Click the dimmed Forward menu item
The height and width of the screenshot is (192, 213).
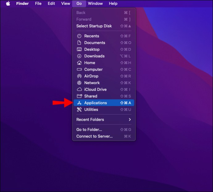pos(104,19)
